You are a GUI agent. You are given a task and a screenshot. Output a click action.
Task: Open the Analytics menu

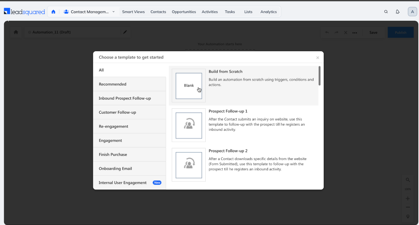coord(269,12)
